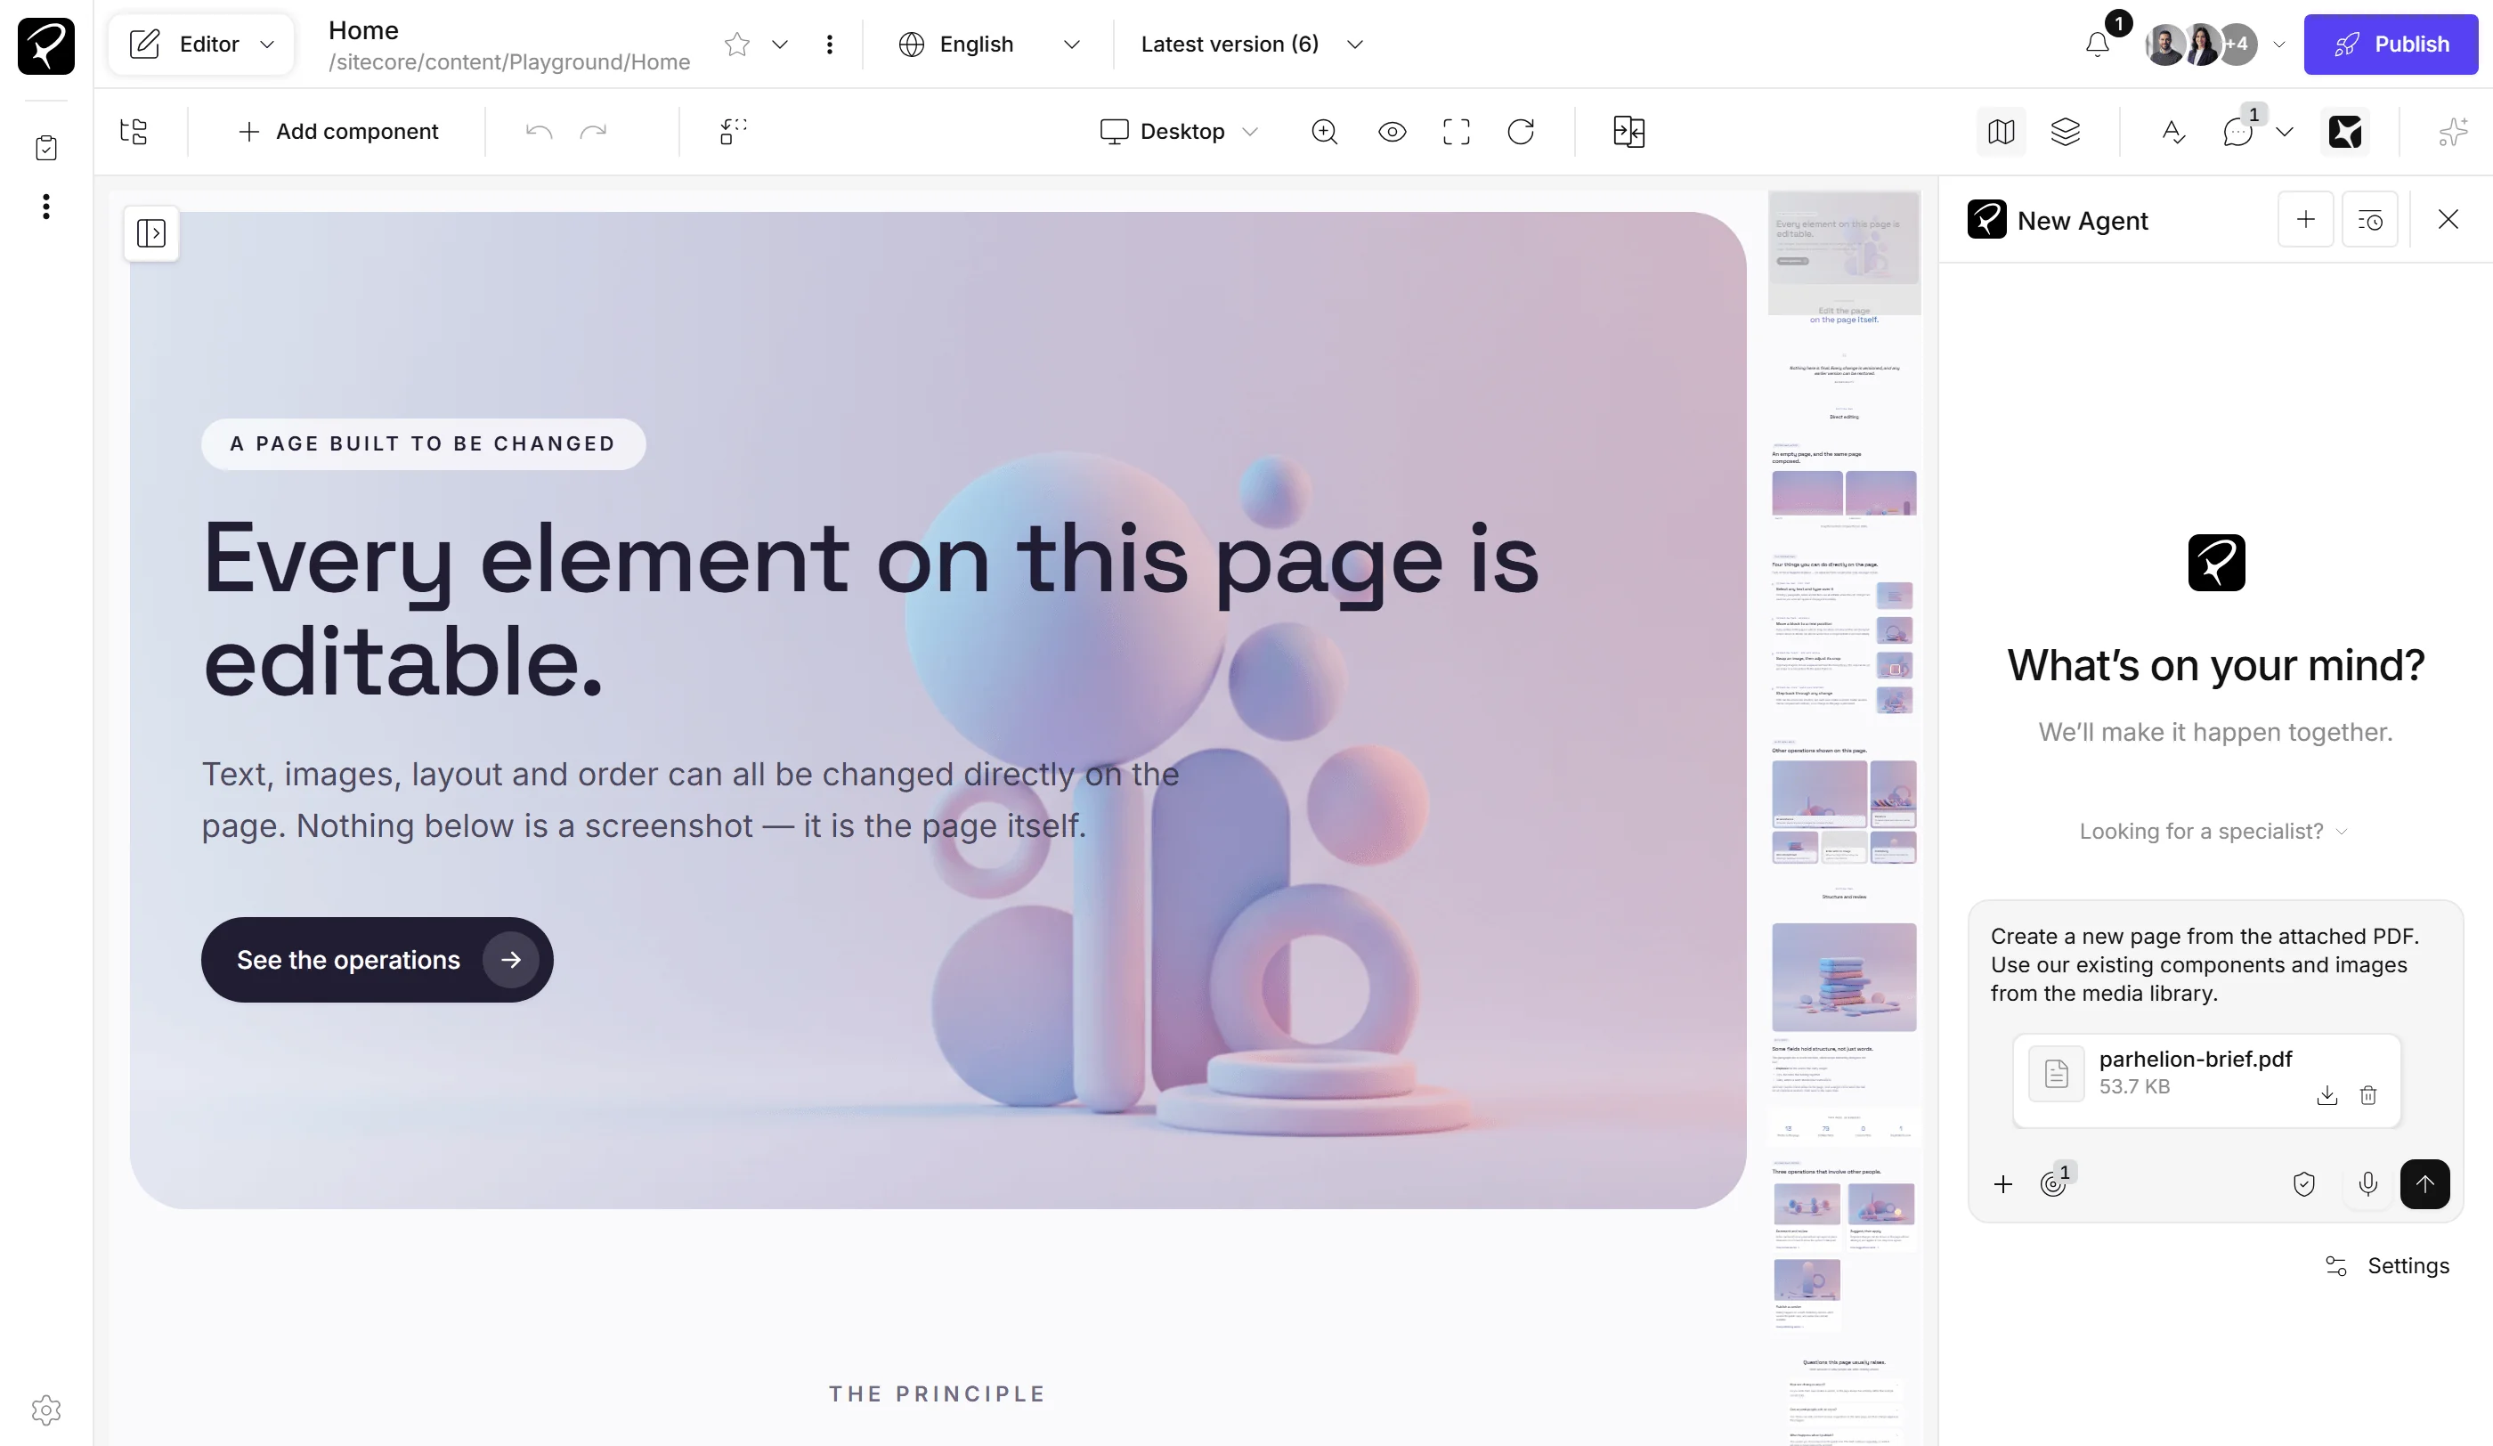
Task: Toggle the page map panel
Action: point(2002,132)
